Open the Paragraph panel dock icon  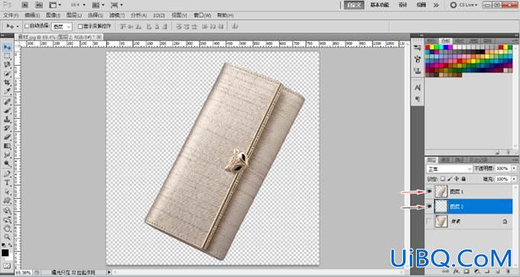(x=418, y=99)
